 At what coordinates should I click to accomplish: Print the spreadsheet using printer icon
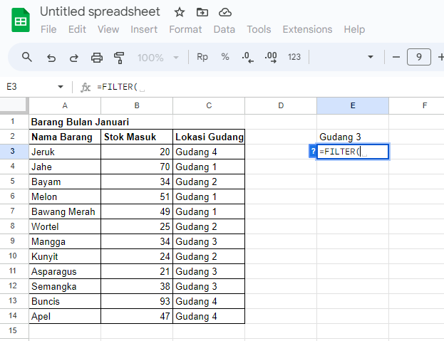pyautogui.click(x=97, y=58)
